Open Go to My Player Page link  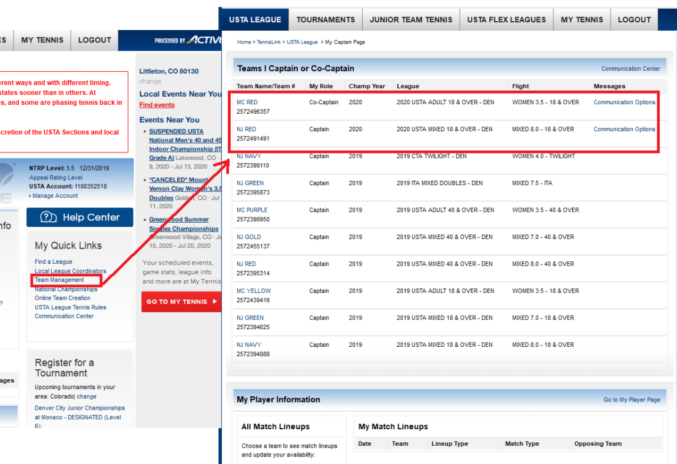632,400
